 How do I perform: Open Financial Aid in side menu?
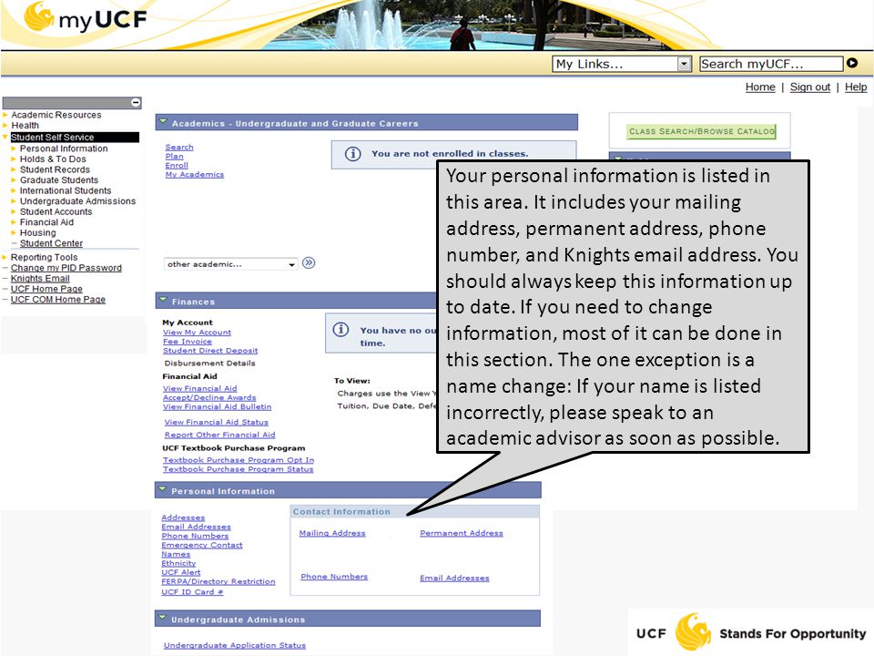click(x=46, y=222)
